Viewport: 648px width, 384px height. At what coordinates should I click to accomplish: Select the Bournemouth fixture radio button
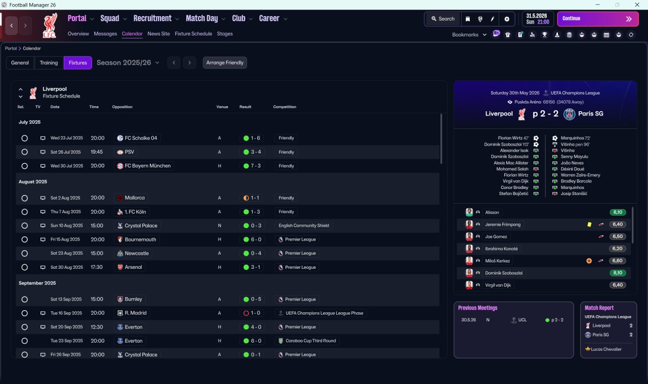[x=24, y=239]
